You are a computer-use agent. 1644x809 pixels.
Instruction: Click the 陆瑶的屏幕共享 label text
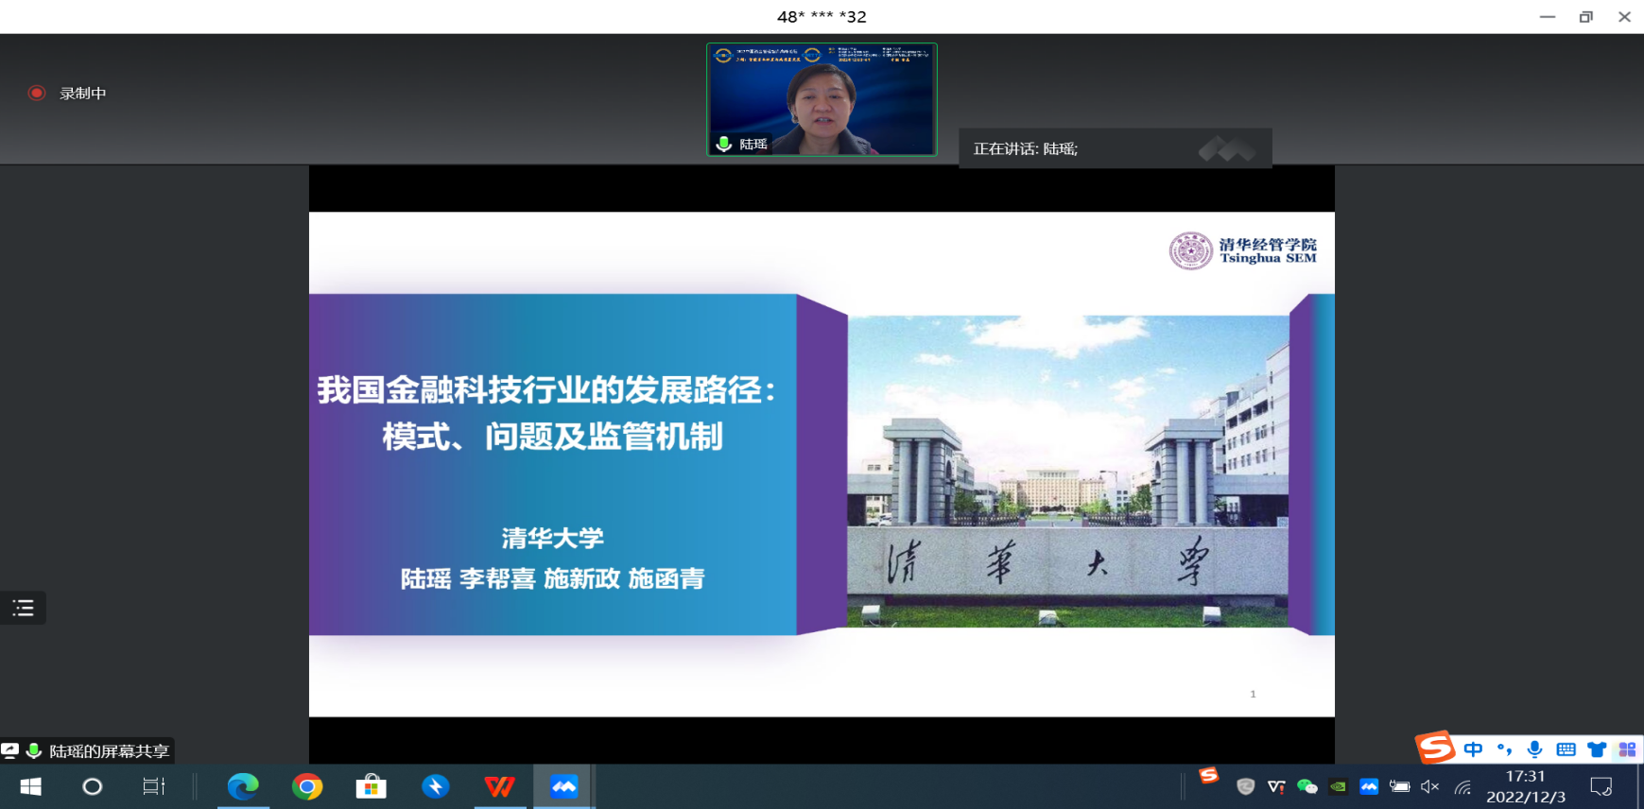110,751
